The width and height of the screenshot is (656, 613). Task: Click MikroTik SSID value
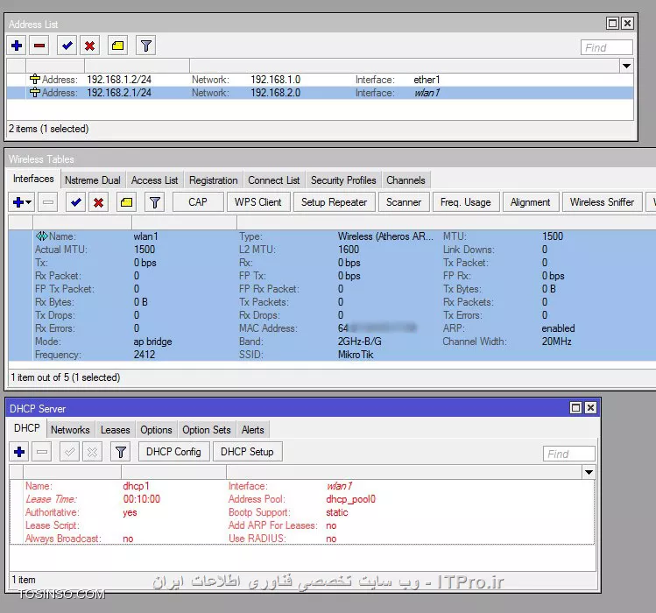(x=356, y=355)
